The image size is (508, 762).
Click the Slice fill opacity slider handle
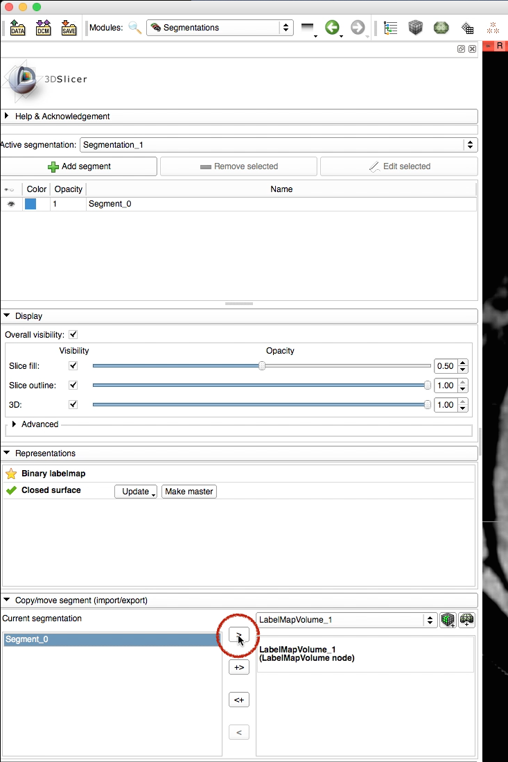pyautogui.click(x=262, y=365)
